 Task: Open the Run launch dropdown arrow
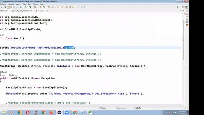tap(28, 7)
